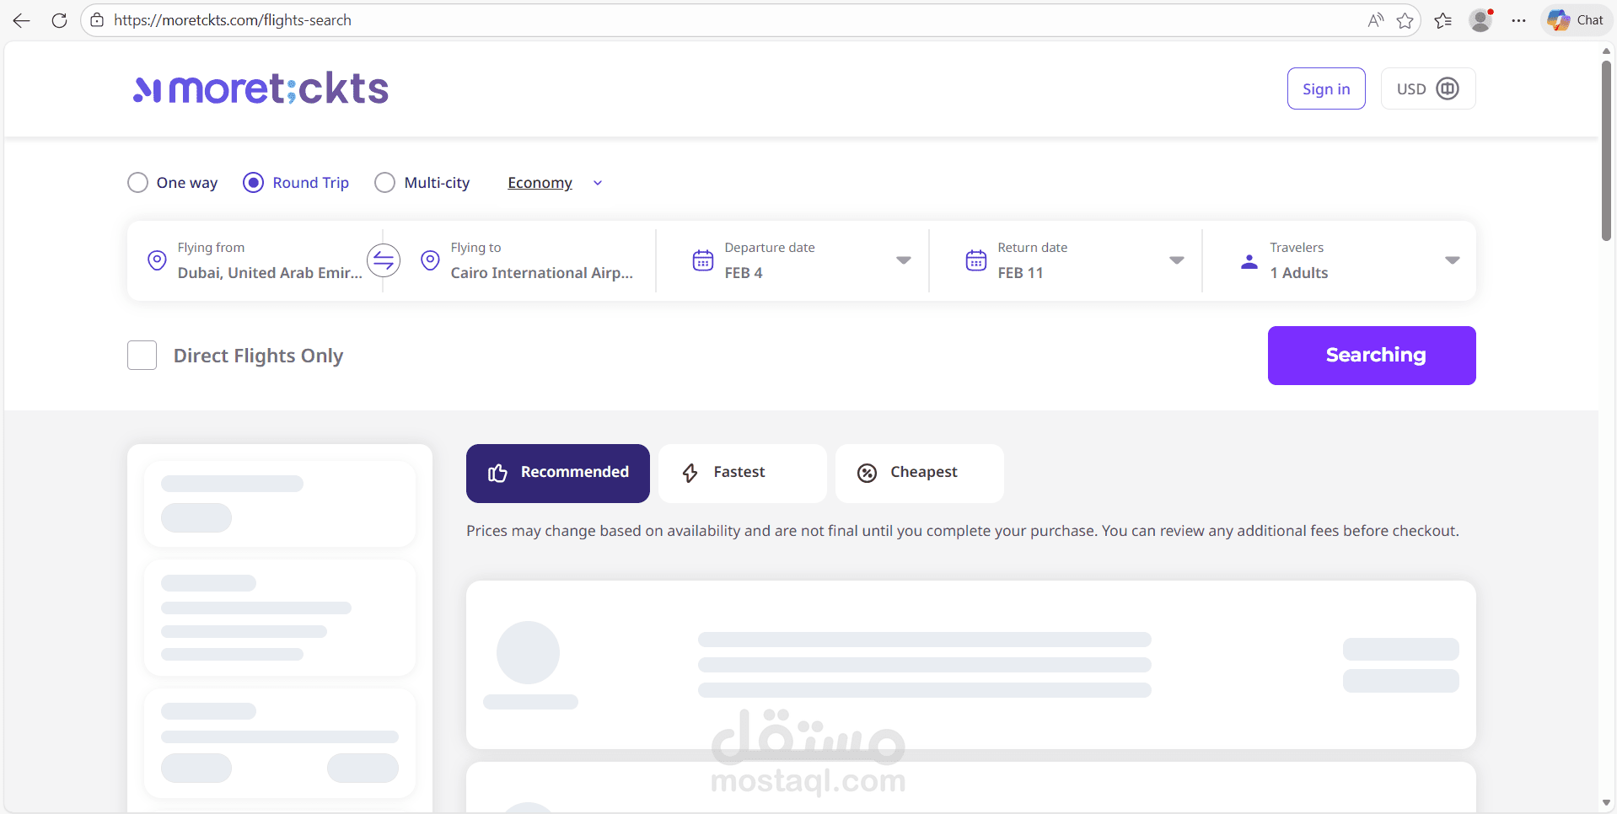Viewport: 1617px width, 814px height.
Task: Select the One way trip option
Action: tap(137, 182)
